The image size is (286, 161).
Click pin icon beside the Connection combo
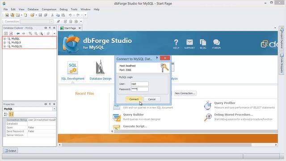pyautogui.click(x=58, y=21)
